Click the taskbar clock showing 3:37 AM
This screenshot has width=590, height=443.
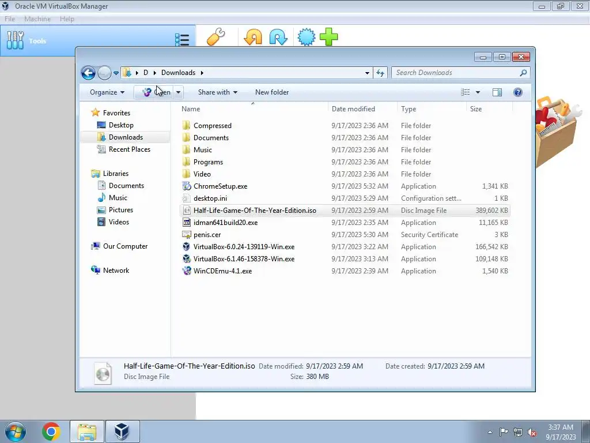pos(561,427)
